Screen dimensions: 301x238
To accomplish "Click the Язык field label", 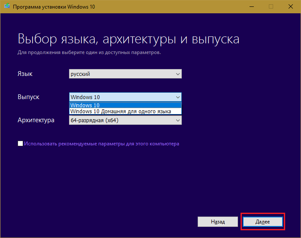I will 25,74.
